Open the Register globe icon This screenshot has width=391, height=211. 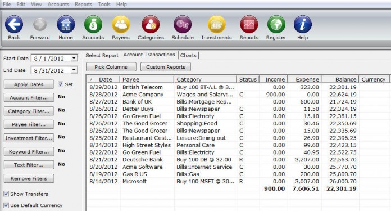point(276,24)
